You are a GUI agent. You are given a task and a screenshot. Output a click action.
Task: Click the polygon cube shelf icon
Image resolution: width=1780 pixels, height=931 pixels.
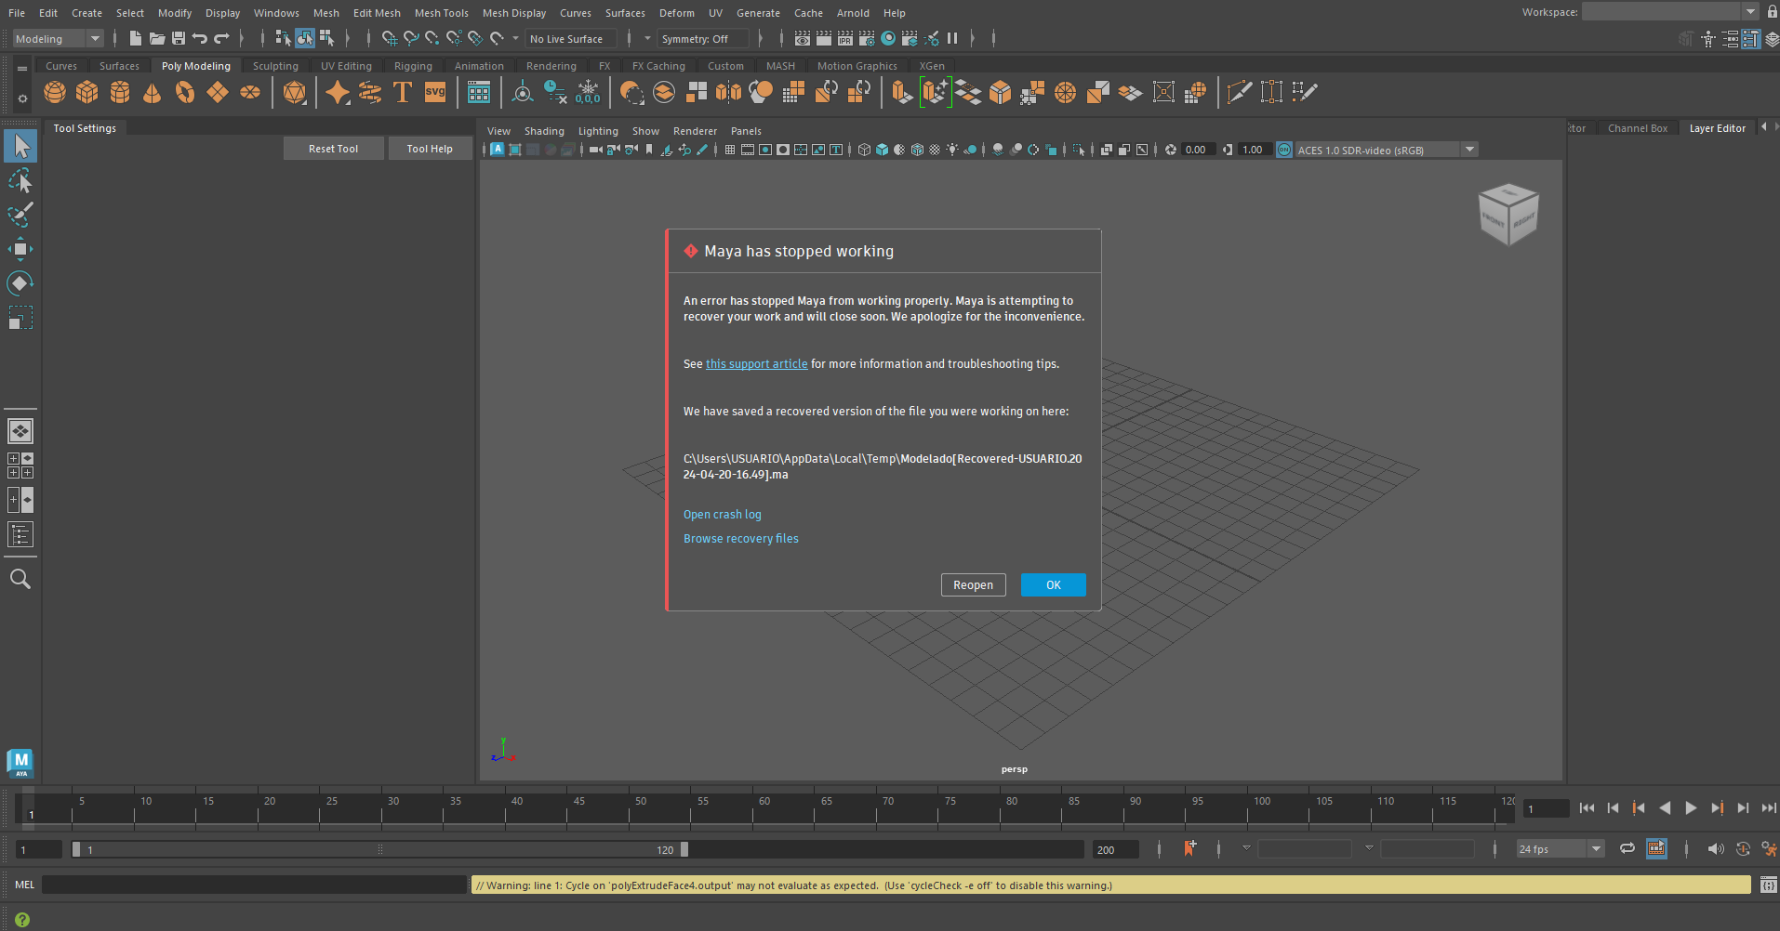coord(87,92)
